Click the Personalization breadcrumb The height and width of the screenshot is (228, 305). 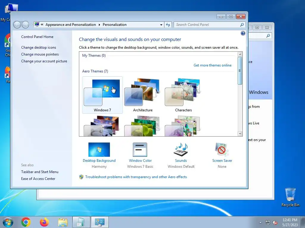(x=115, y=25)
